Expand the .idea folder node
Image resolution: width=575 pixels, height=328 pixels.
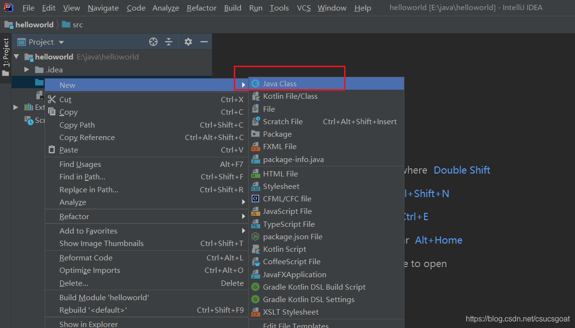pyautogui.click(x=27, y=70)
